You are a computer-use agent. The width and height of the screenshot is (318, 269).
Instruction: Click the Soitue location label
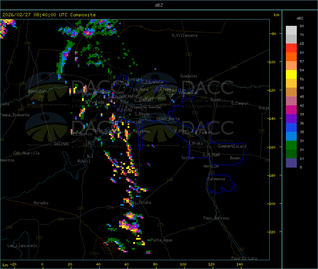[188, 158]
